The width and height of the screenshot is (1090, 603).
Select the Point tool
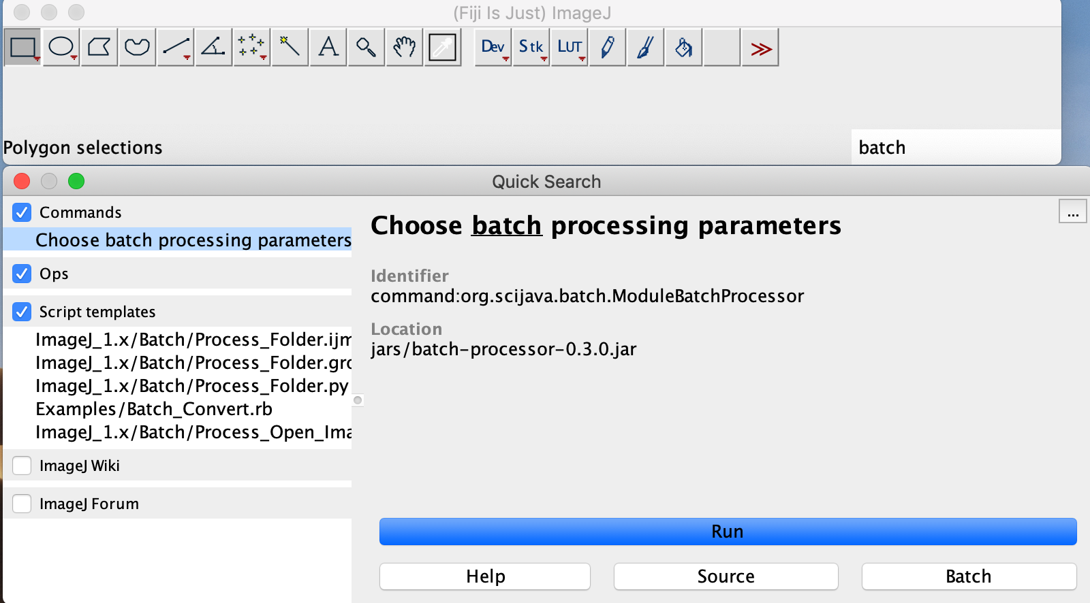251,47
